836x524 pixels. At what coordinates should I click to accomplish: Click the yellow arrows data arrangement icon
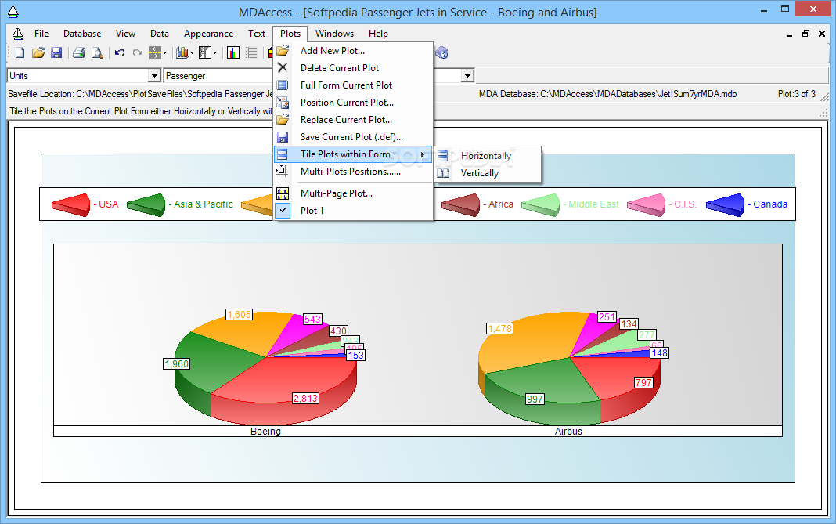click(x=155, y=52)
